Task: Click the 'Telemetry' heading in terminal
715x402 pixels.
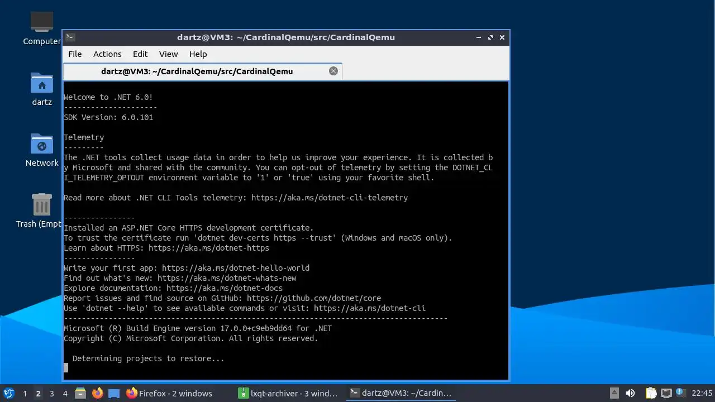Action: pyautogui.click(x=84, y=137)
